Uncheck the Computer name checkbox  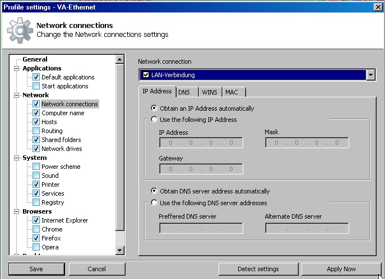tap(36, 113)
